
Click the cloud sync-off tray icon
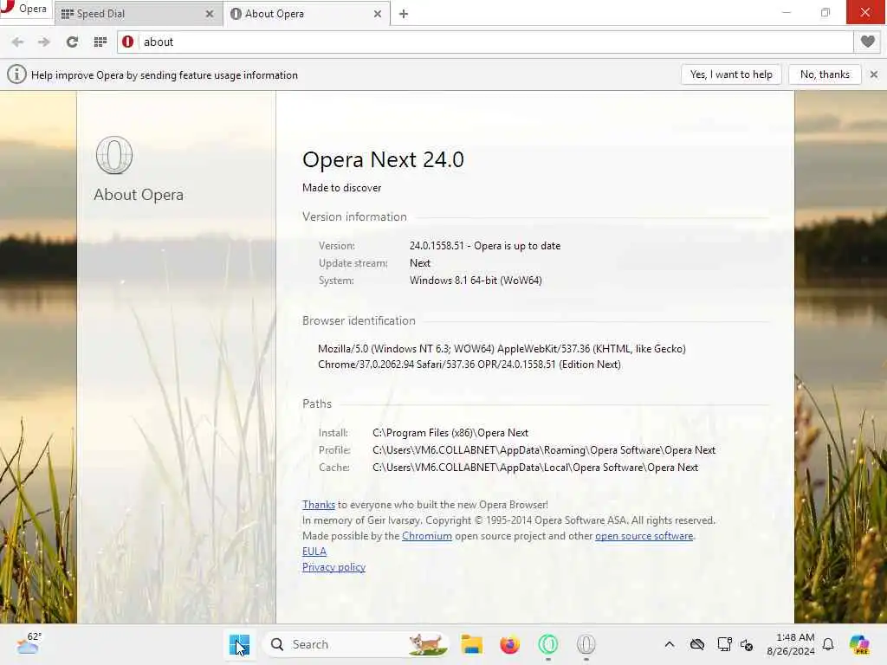pyautogui.click(x=697, y=644)
